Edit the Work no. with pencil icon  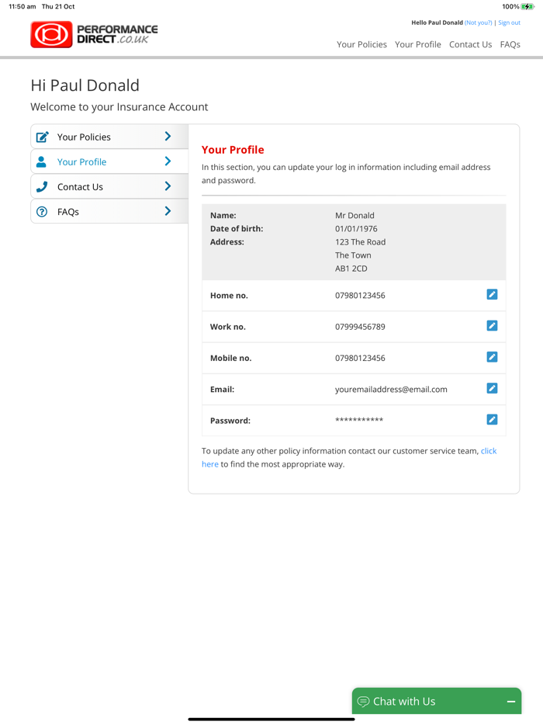coord(492,326)
